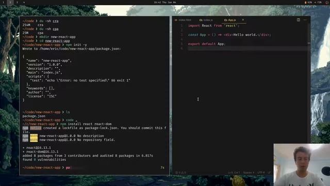The image size is (330, 186).
Task: Click the 'du -sh cra' command
Action: pos(49,21)
